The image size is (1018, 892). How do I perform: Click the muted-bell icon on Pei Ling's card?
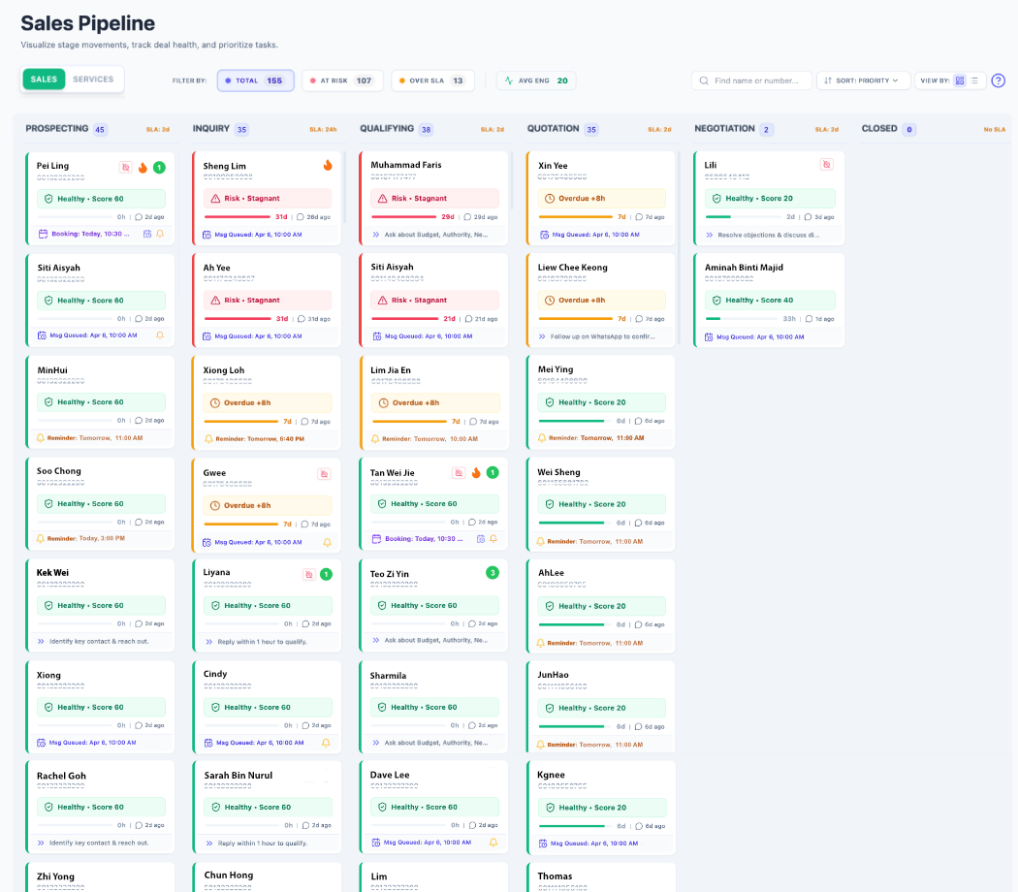tap(124, 167)
